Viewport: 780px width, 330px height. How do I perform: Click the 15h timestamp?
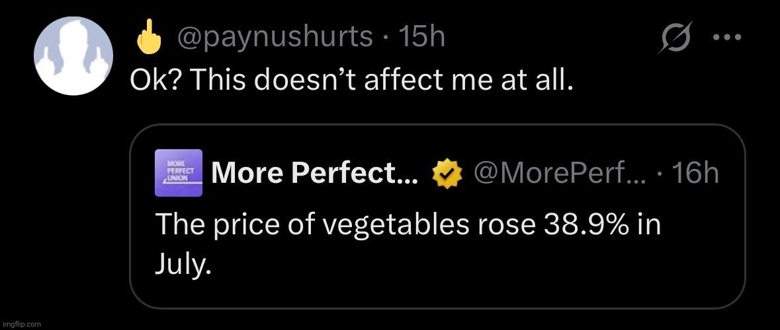pos(421,37)
